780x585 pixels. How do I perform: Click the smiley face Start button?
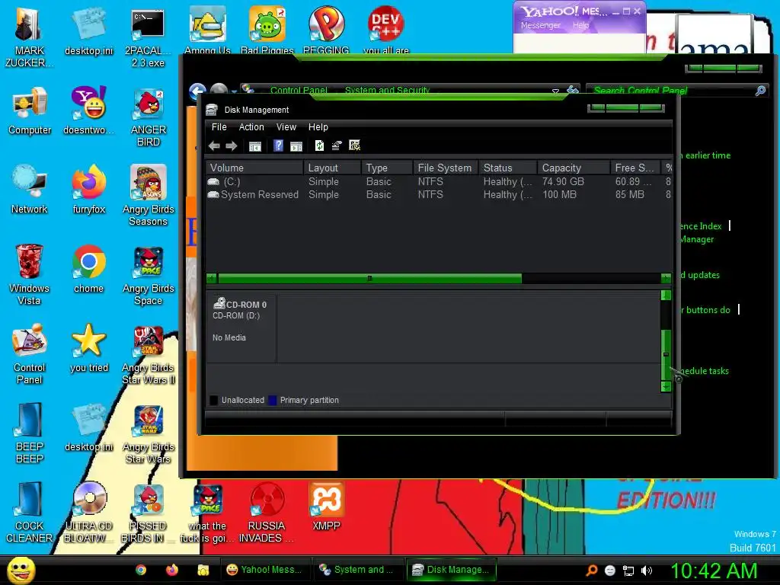21,570
